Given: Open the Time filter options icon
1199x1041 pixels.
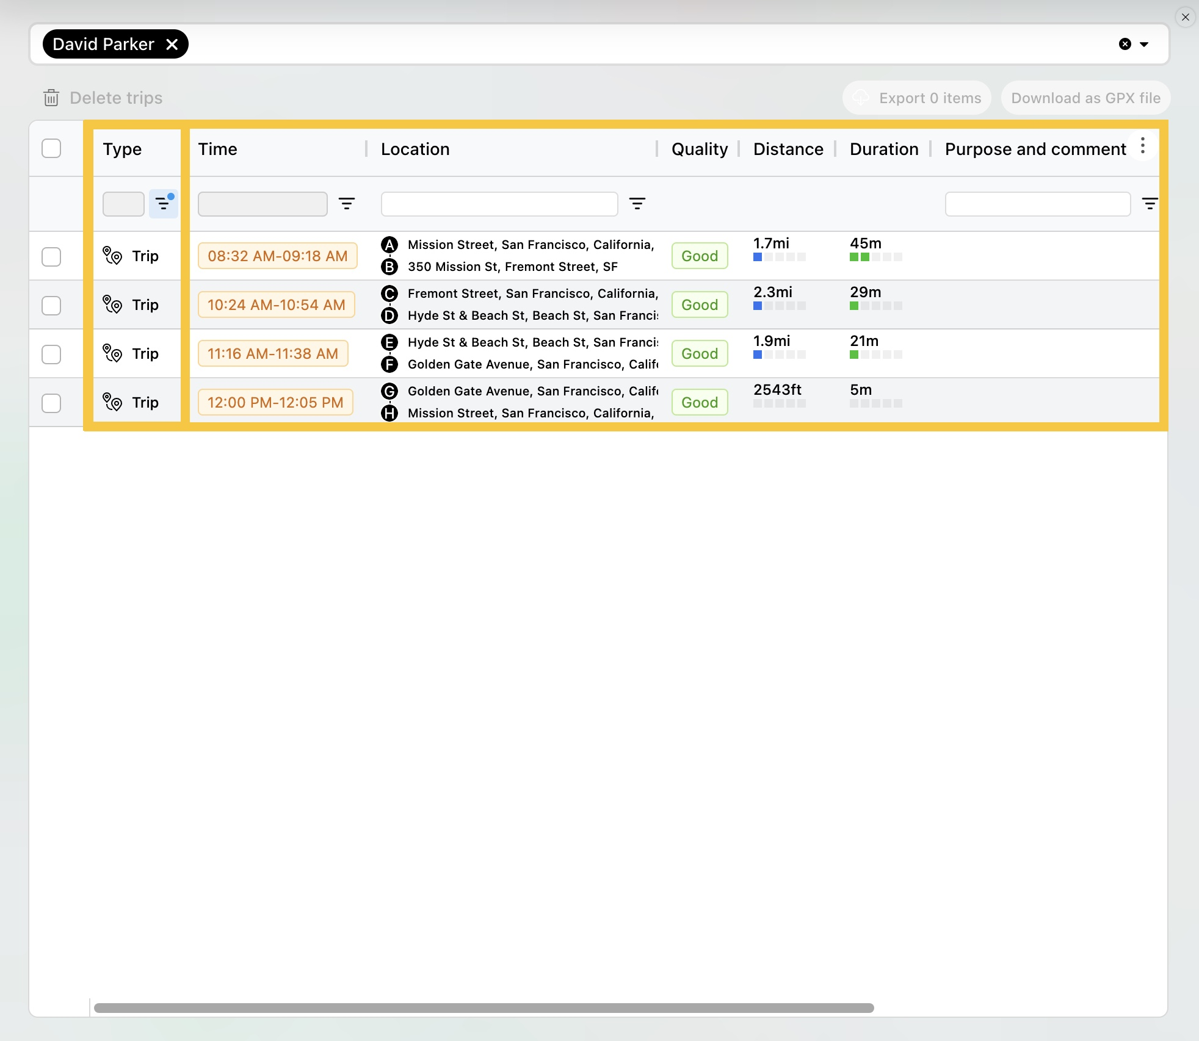Looking at the screenshot, I should click(347, 203).
